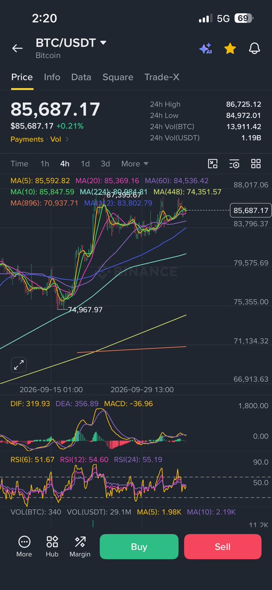Tap the red Sell button

coord(222,547)
